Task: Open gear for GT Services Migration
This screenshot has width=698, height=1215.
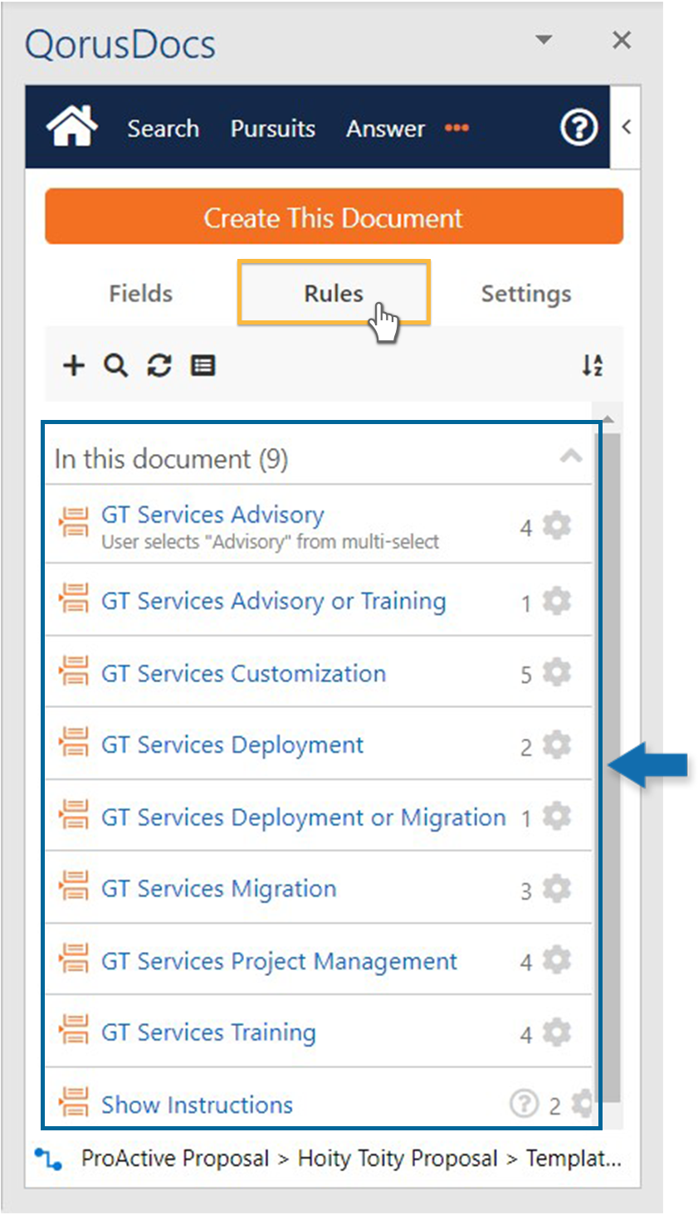Action: (557, 889)
